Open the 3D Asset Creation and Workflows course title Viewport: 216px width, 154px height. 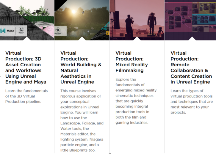click(26, 67)
